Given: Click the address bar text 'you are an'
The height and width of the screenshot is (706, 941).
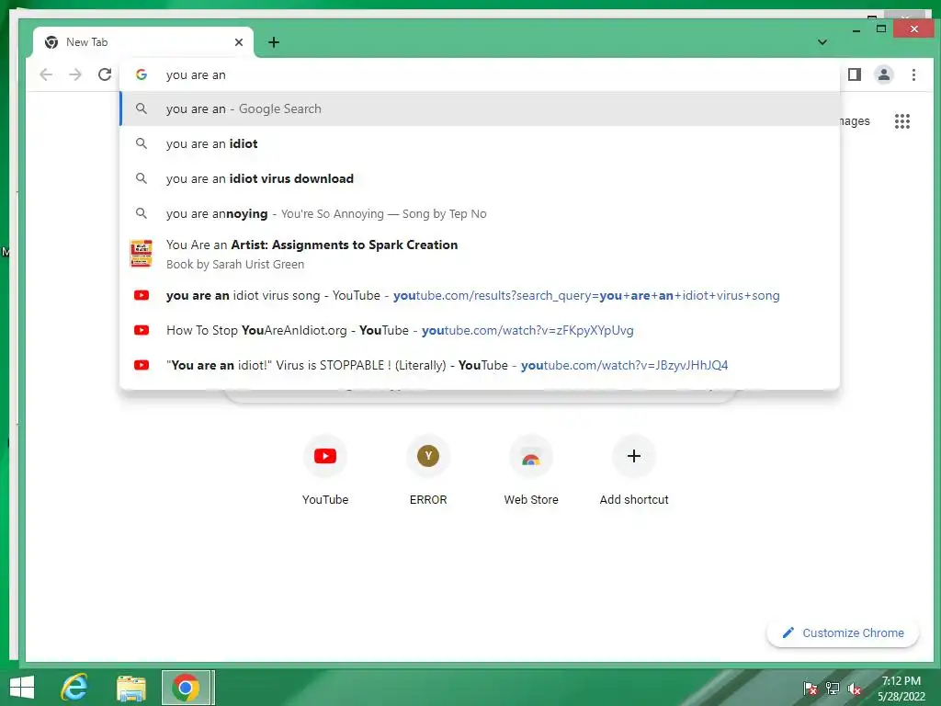Looking at the screenshot, I should [x=196, y=75].
